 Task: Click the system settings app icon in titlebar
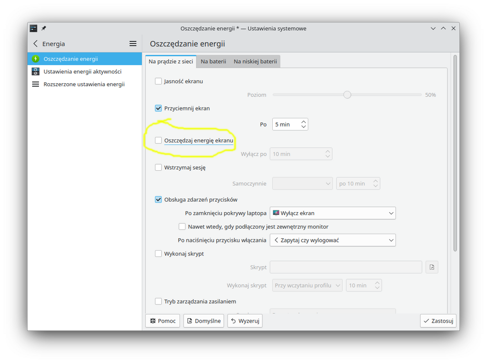click(x=34, y=28)
